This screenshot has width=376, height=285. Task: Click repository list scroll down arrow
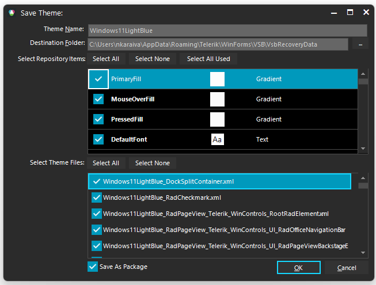363,149
